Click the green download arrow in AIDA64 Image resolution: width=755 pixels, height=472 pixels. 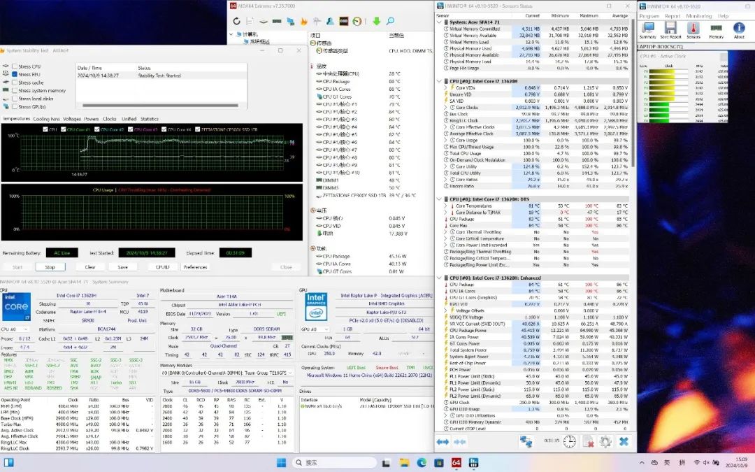(377, 21)
